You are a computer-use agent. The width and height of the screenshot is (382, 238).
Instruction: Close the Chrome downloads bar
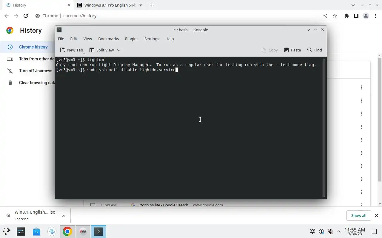pyautogui.click(x=376, y=215)
